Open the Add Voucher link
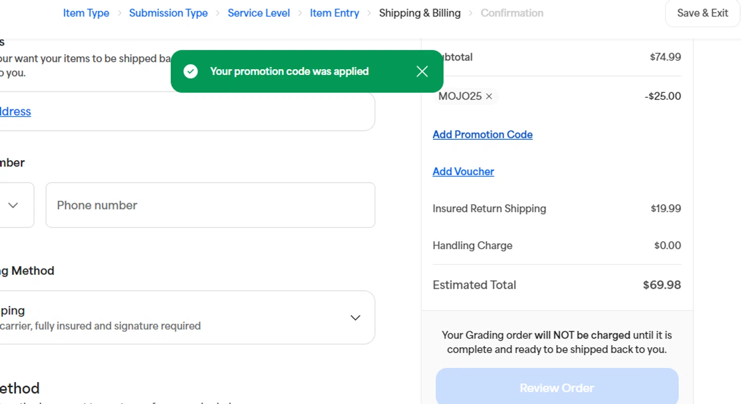Viewport: 741px width, 404px height. click(463, 172)
